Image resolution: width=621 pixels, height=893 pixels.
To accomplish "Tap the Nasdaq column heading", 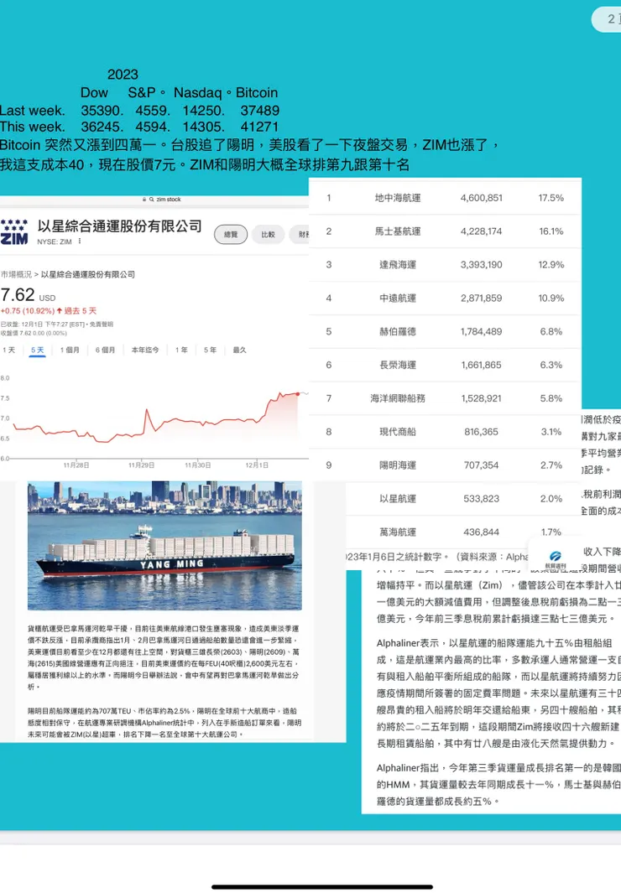I will pyautogui.click(x=198, y=92).
